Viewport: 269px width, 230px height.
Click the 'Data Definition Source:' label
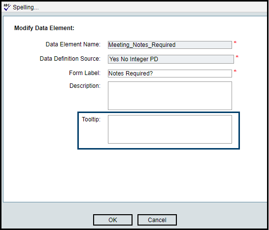point(70,59)
